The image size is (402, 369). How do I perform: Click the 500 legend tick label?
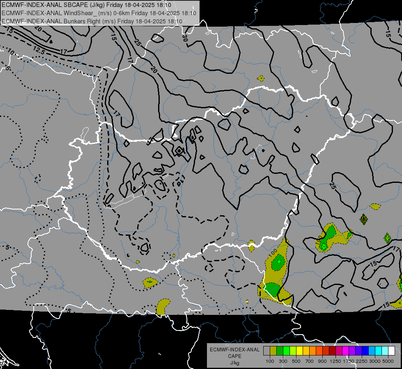(x=296, y=361)
